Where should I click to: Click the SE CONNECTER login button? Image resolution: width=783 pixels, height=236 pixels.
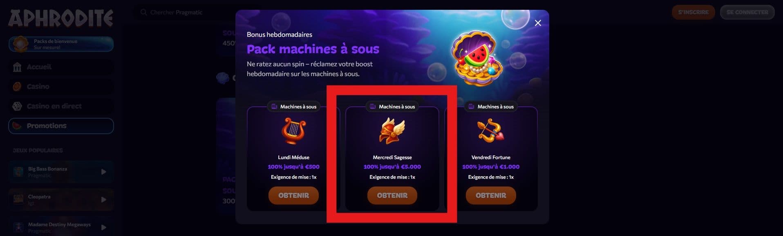747,12
